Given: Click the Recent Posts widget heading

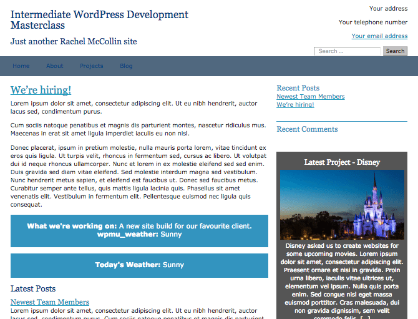Looking at the screenshot, I should pyautogui.click(x=298, y=88).
